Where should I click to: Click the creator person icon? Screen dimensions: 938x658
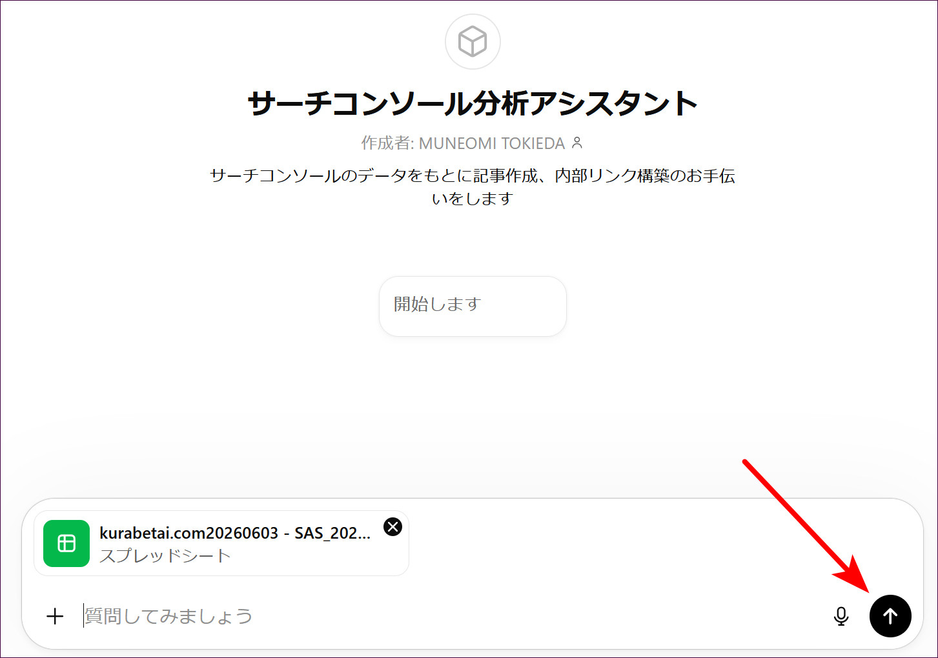click(577, 143)
